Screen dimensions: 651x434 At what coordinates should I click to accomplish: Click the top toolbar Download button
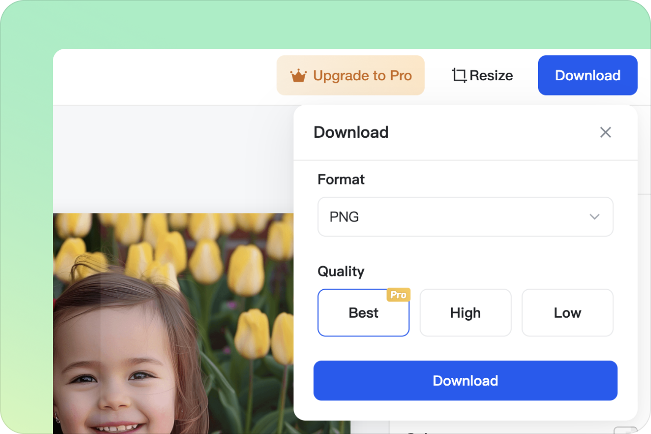(587, 75)
